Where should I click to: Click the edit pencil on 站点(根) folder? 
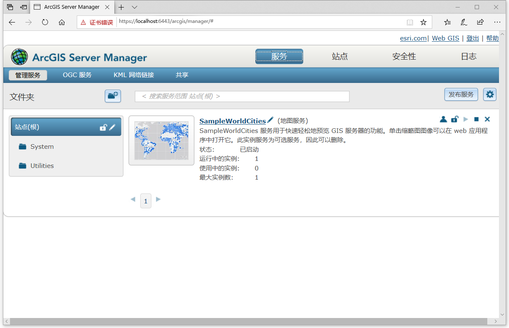click(112, 127)
